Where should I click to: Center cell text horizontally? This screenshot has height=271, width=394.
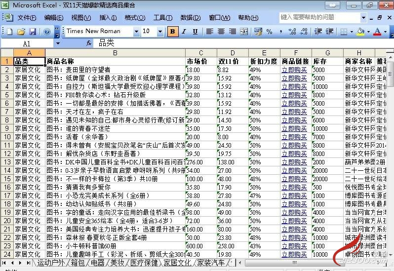coord(221,32)
